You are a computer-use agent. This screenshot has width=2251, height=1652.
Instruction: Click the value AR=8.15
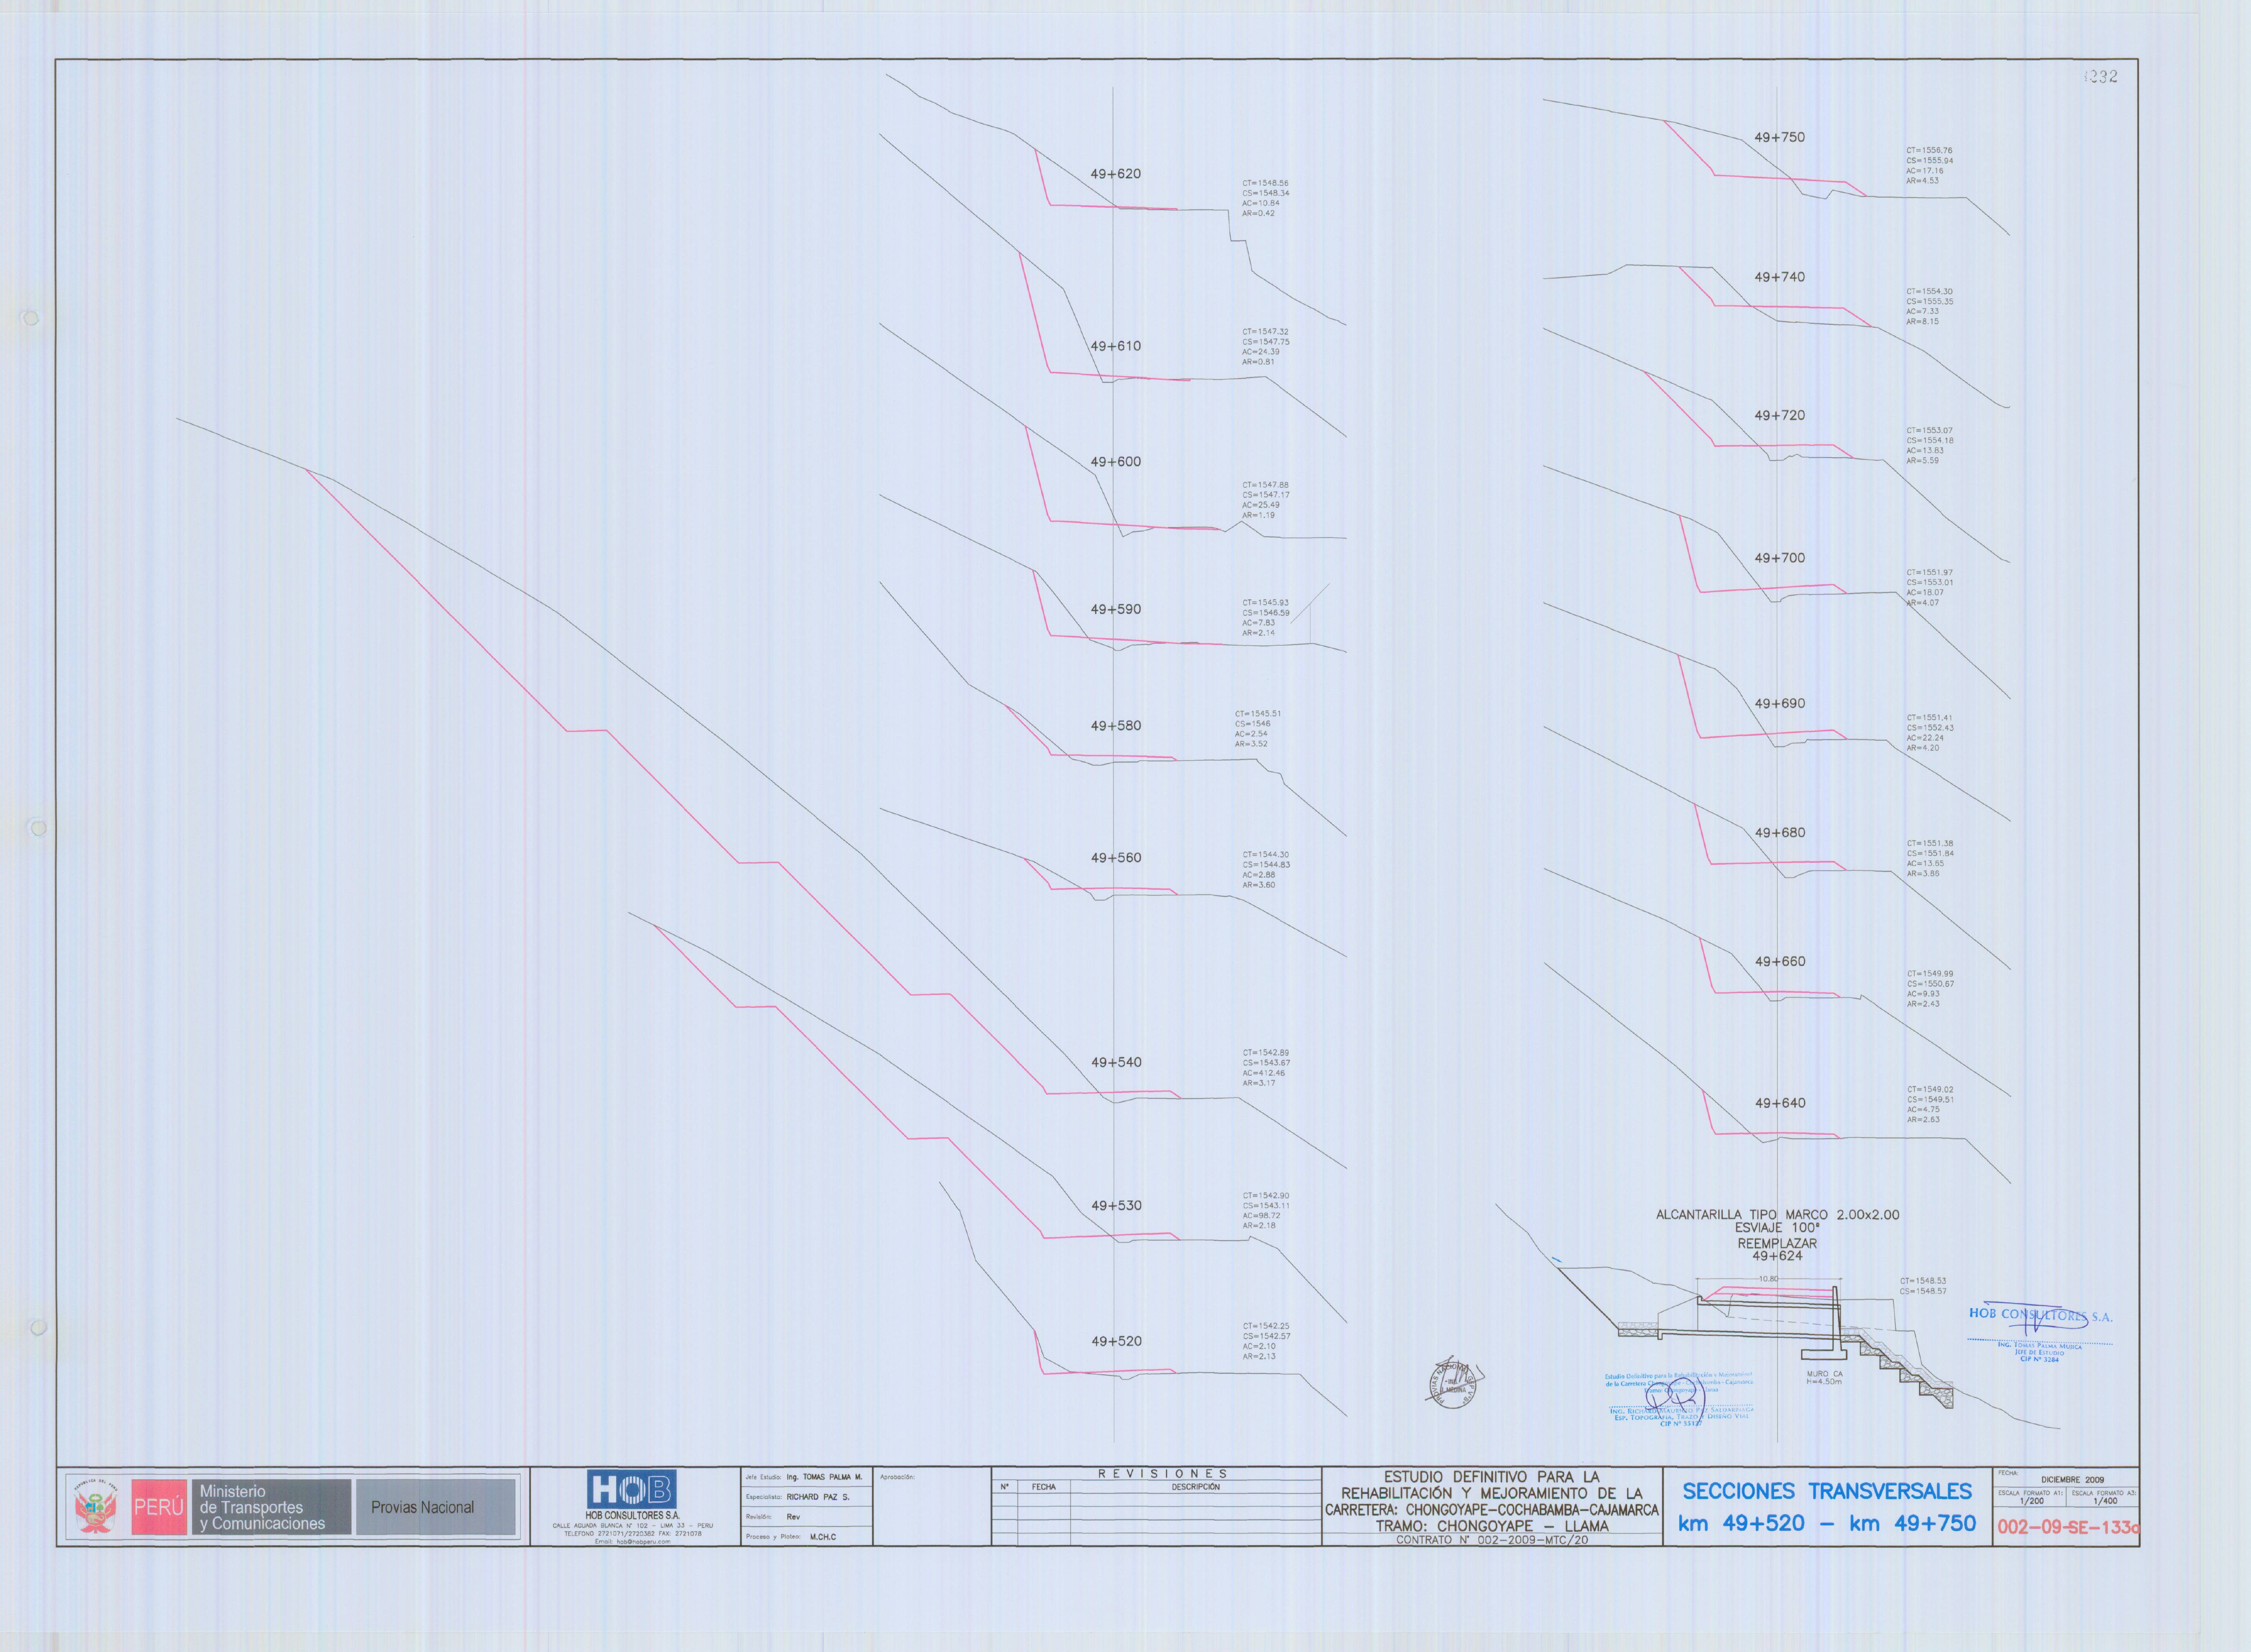click(1922, 322)
